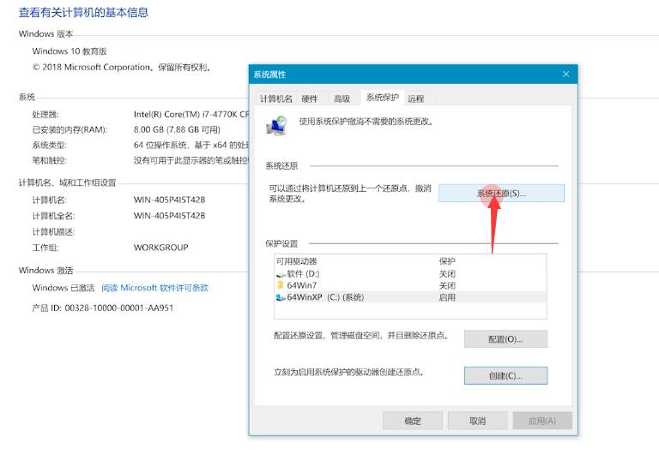The width and height of the screenshot is (659, 472).
Task: Confirm the dialog with 确定
Action: pyautogui.click(x=412, y=421)
